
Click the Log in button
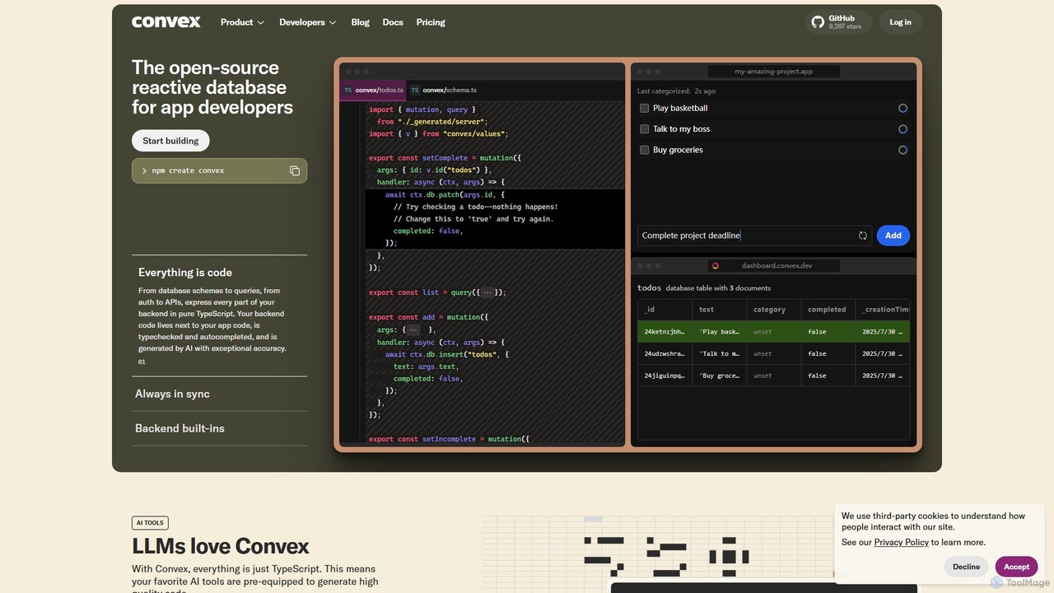[x=900, y=22]
